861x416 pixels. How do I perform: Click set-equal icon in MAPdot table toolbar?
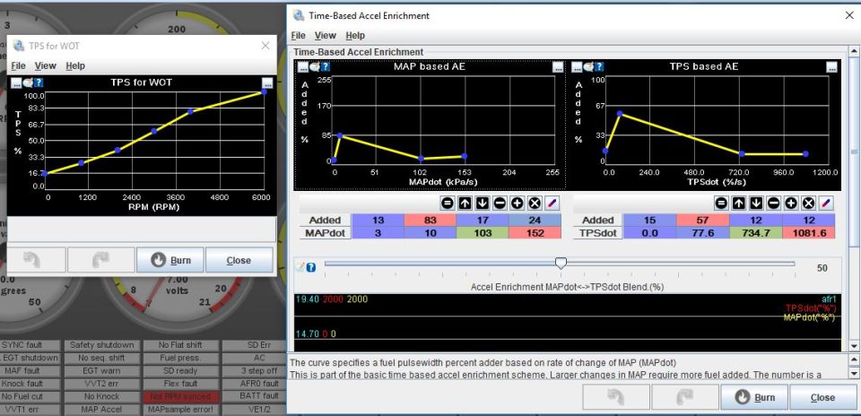click(x=448, y=204)
